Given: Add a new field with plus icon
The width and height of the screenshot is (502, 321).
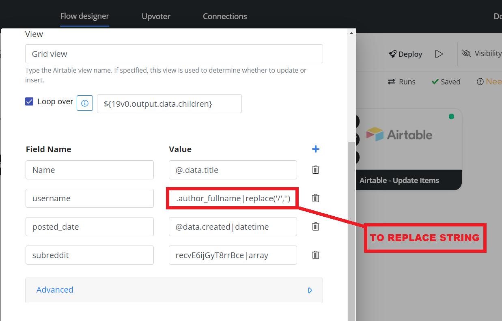Looking at the screenshot, I should coord(316,149).
